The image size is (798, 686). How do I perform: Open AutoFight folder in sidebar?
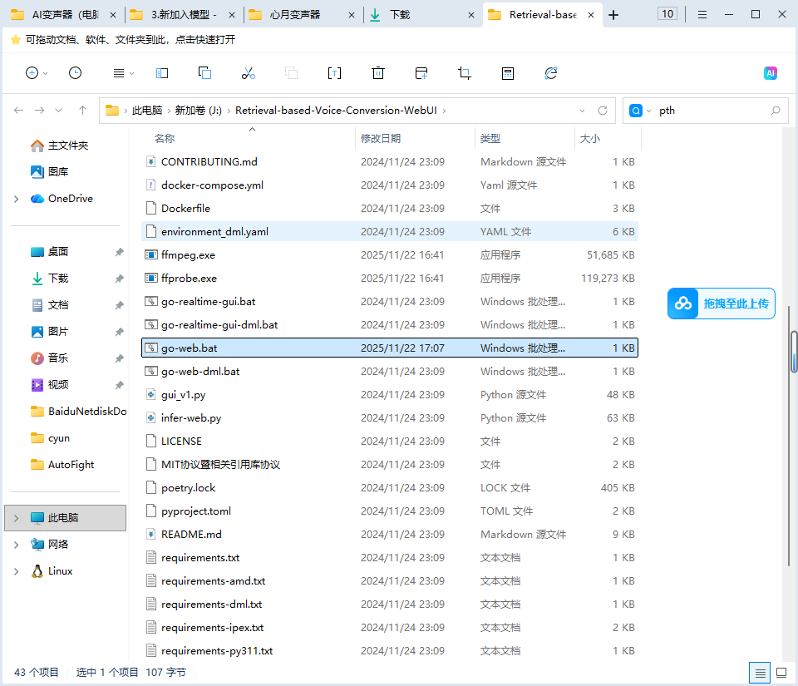(x=62, y=465)
